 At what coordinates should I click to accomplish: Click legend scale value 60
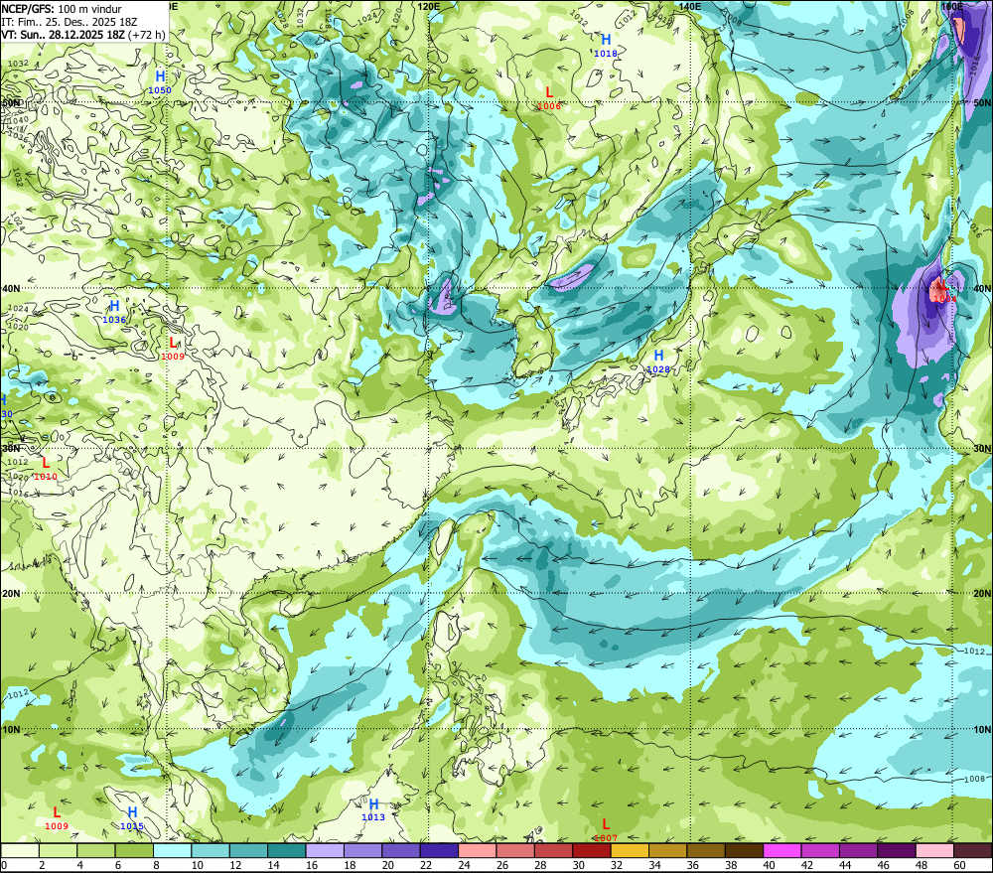[x=959, y=865]
